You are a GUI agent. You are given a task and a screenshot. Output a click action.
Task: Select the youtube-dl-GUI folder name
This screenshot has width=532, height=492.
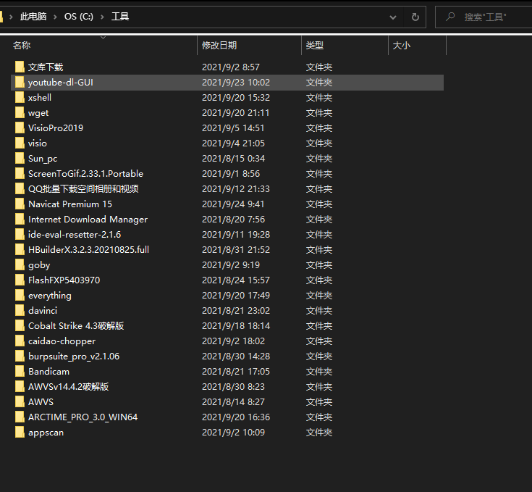pyautogui.click(x=60, y=83)
